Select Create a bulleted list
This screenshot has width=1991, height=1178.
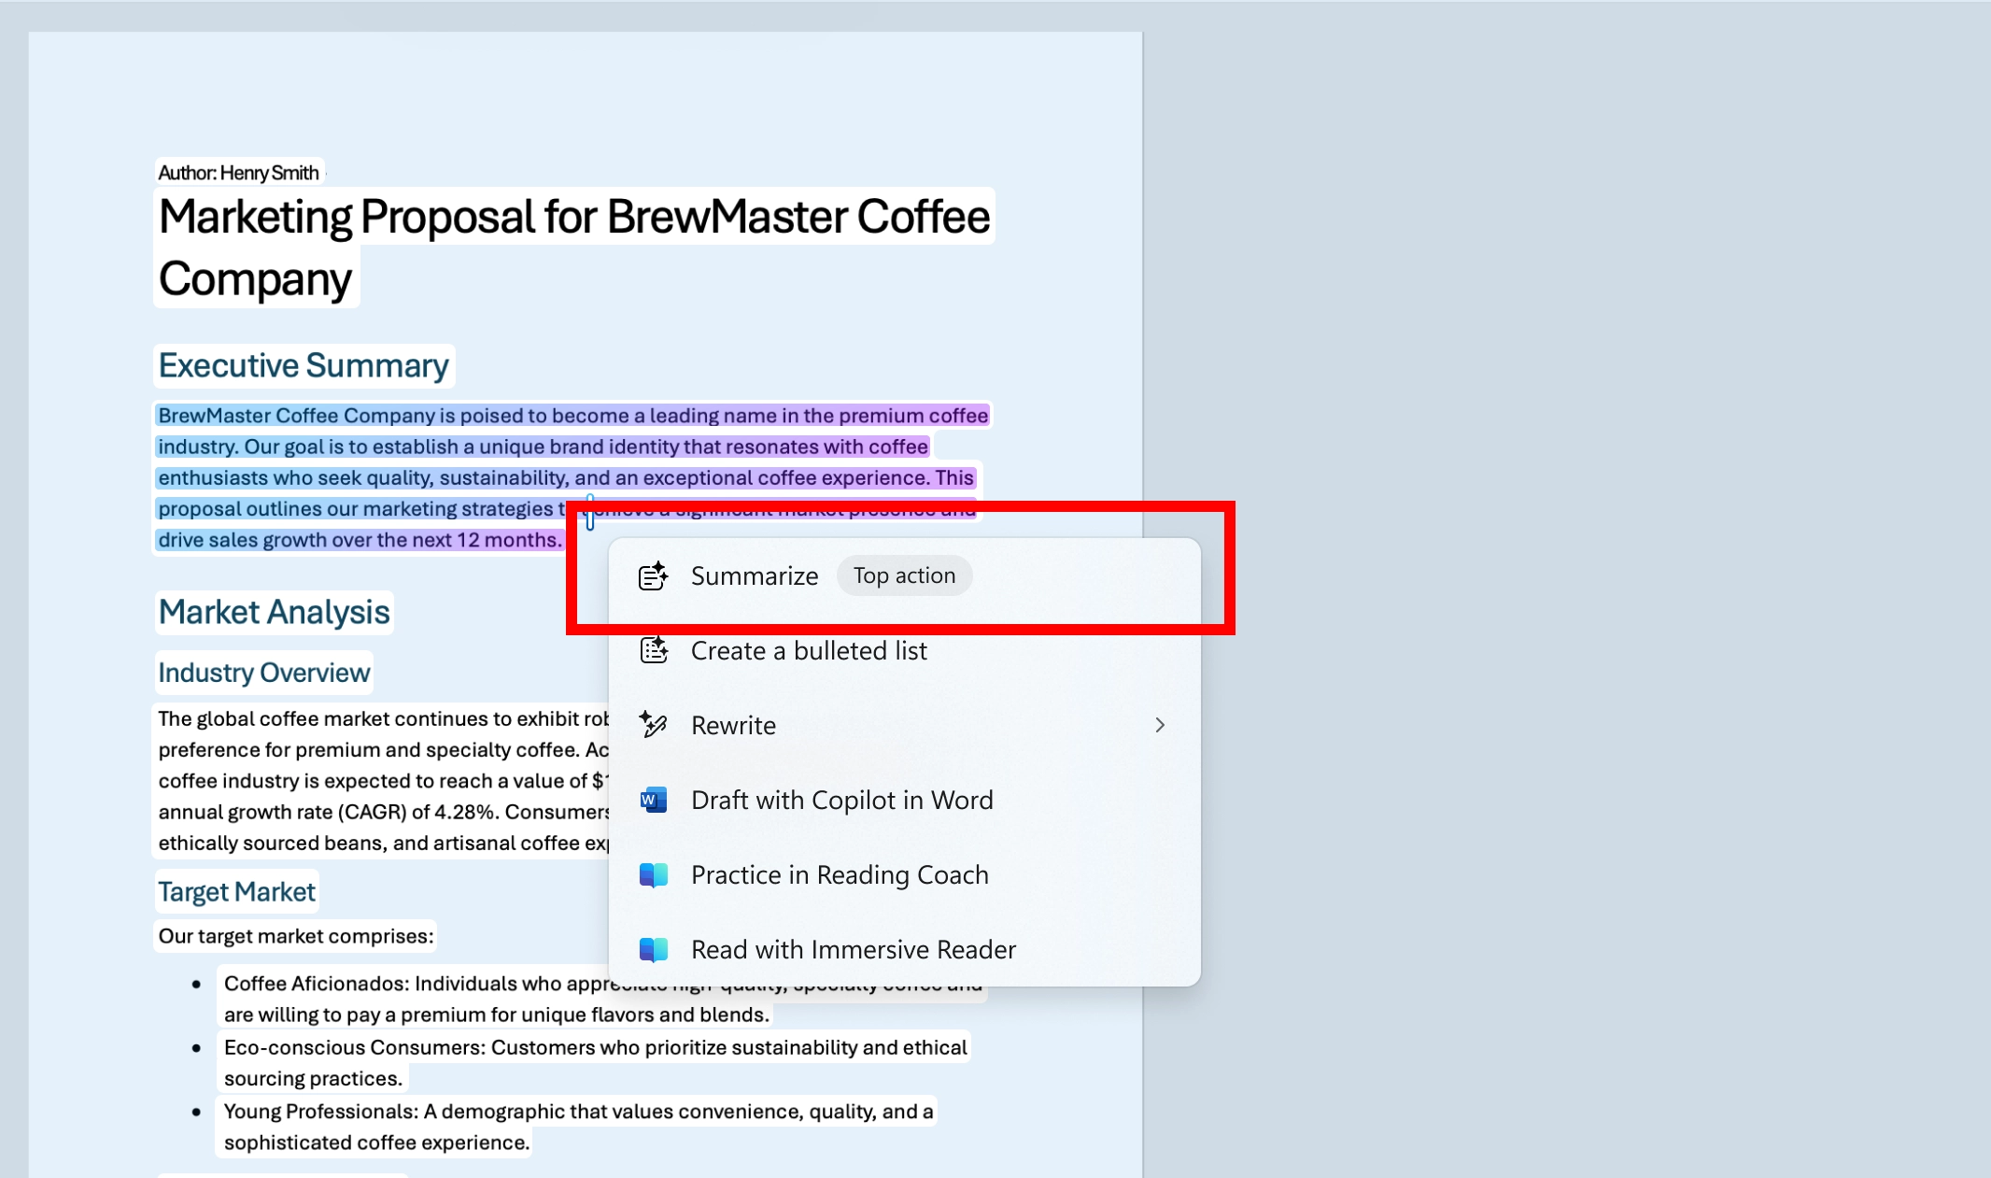[904, 650]
